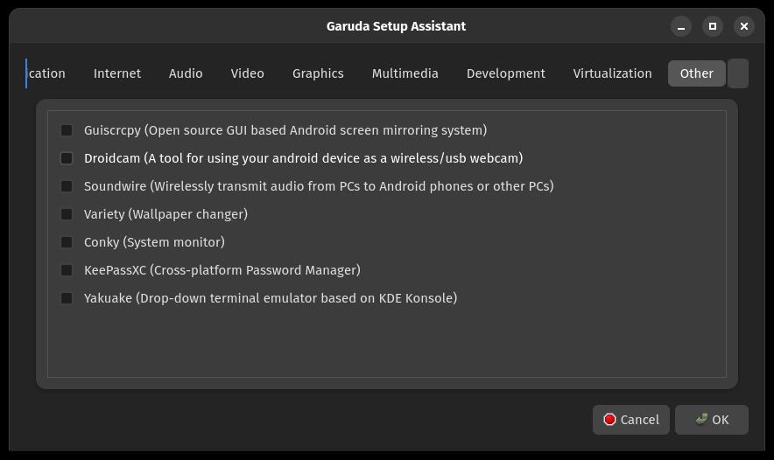Go to the Video tab
The image size is (774, 460).
tap(247, 73)
